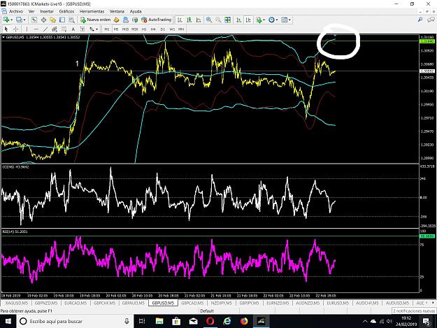This screenshot has width=437, height=328.
Task: Switch to the EURUSD,M5 chart tab
Action: click(x=338, y=303)
